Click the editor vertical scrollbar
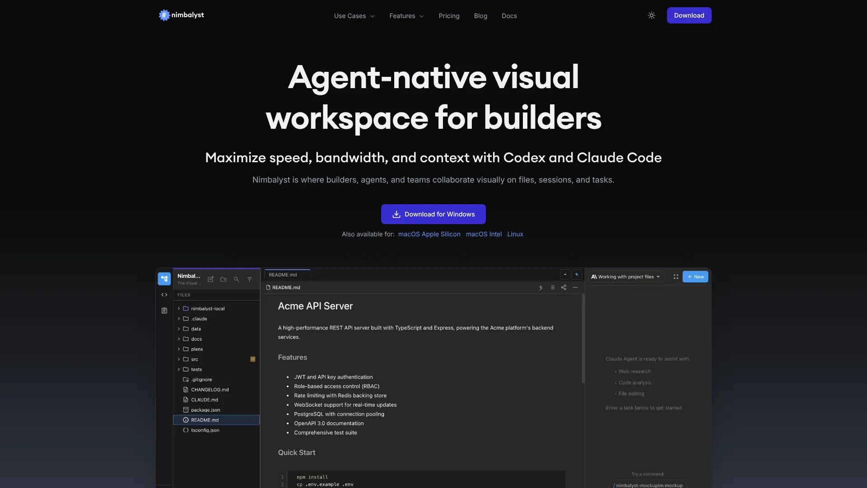This screenshot has height=488, width=867. click(583, 339)
